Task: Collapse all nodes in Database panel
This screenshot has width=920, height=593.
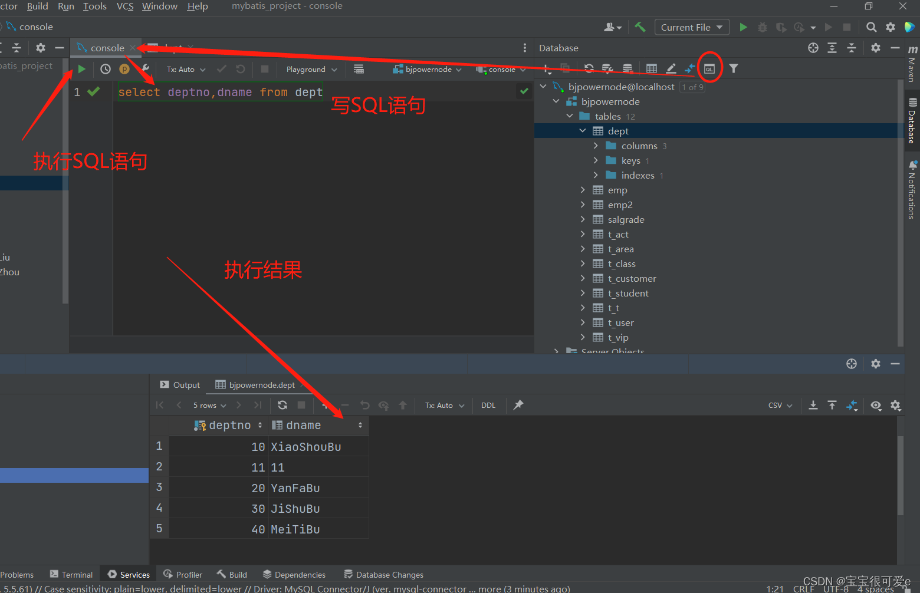Action: click(x=852, y=48)
